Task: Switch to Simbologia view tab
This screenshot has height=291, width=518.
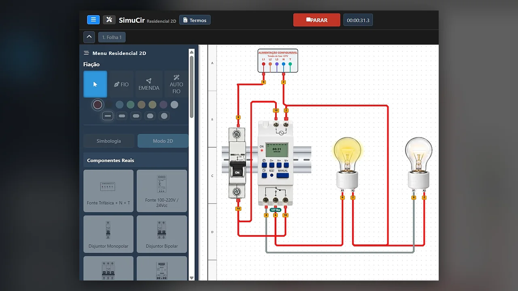Action: pos(109,141)
